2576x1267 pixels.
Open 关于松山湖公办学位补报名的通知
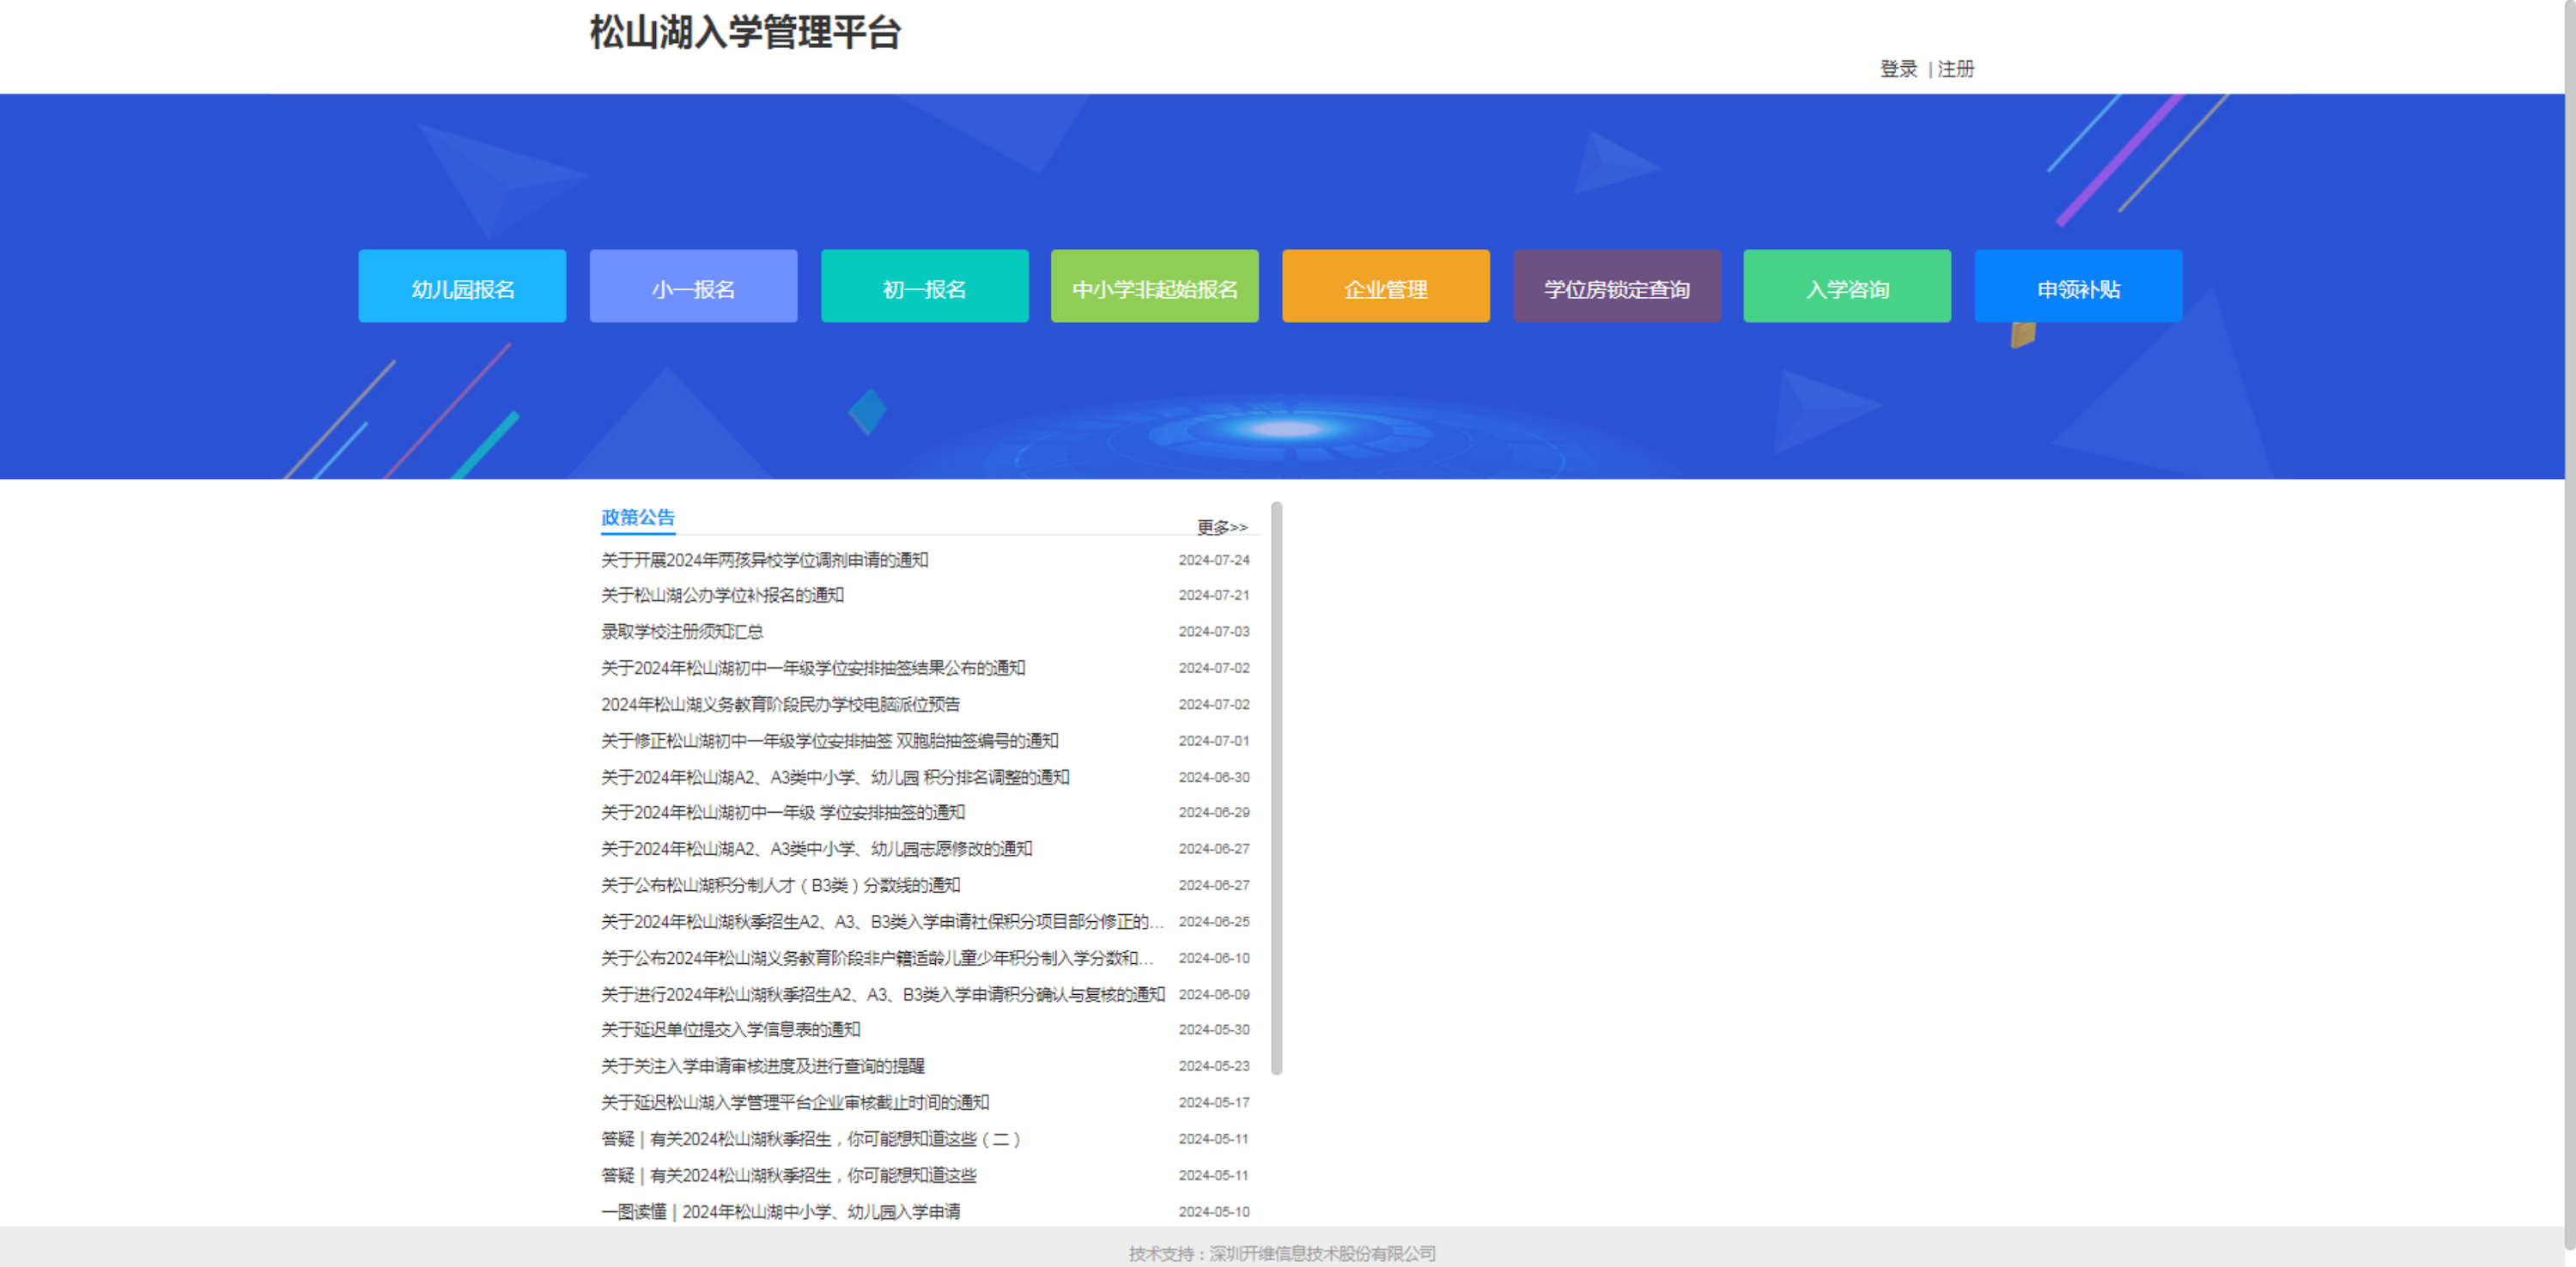[722, 595]
